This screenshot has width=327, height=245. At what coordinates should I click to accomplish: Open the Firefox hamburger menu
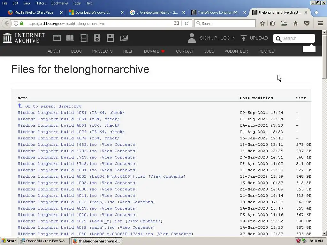(x=320, y=23)
